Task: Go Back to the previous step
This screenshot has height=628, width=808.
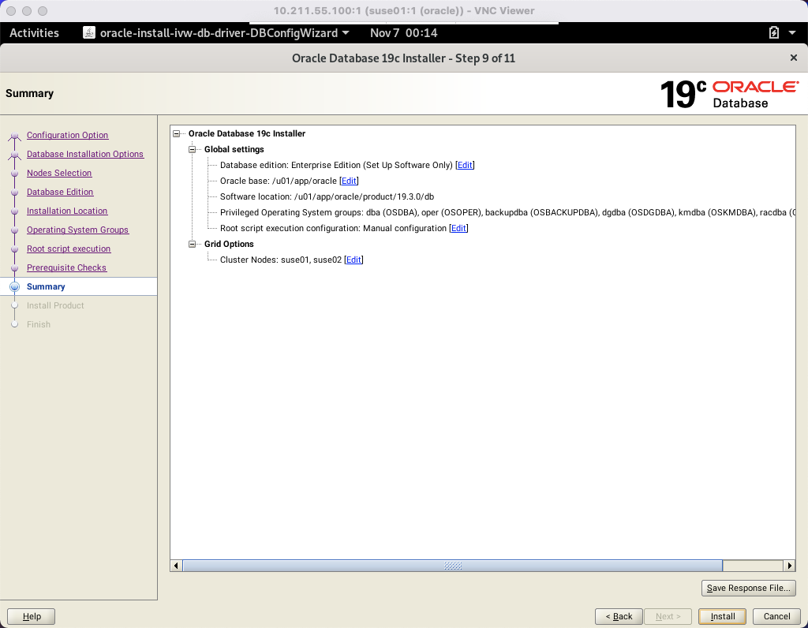Action: coord(619,616)
